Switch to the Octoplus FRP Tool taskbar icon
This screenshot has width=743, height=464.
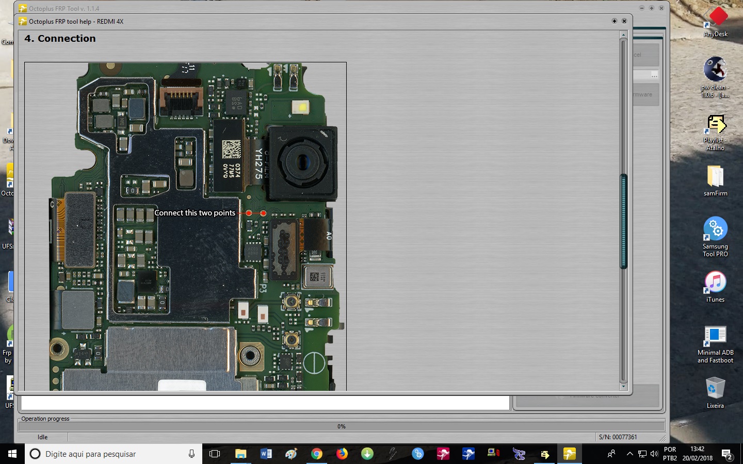point(570,454)
